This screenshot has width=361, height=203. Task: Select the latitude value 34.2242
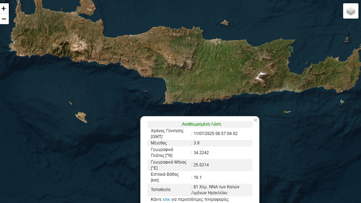coord(201,153)
